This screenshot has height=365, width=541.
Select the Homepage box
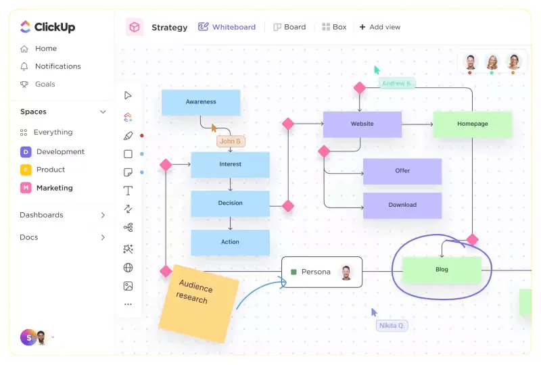472,124
